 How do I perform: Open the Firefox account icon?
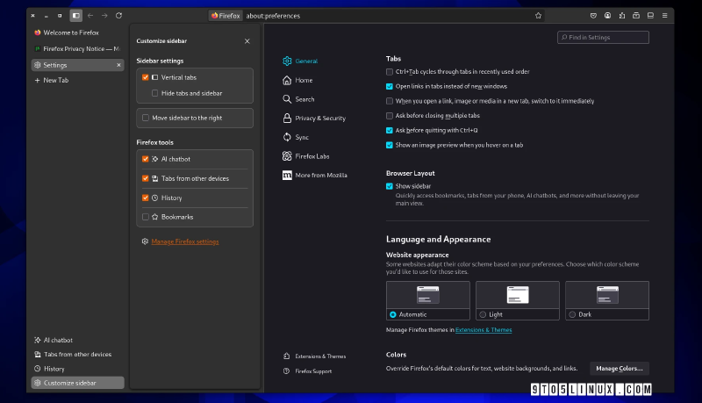click(x=607, y=16)
